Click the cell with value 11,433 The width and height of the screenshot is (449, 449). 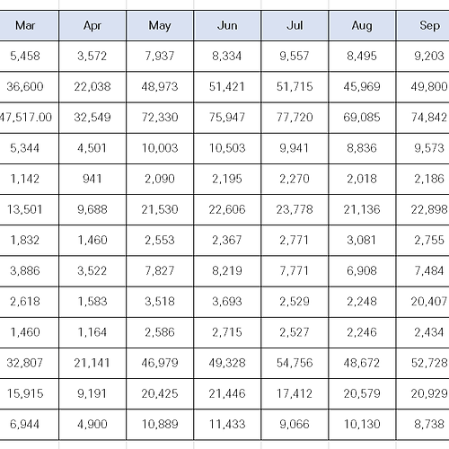(227, 425)
